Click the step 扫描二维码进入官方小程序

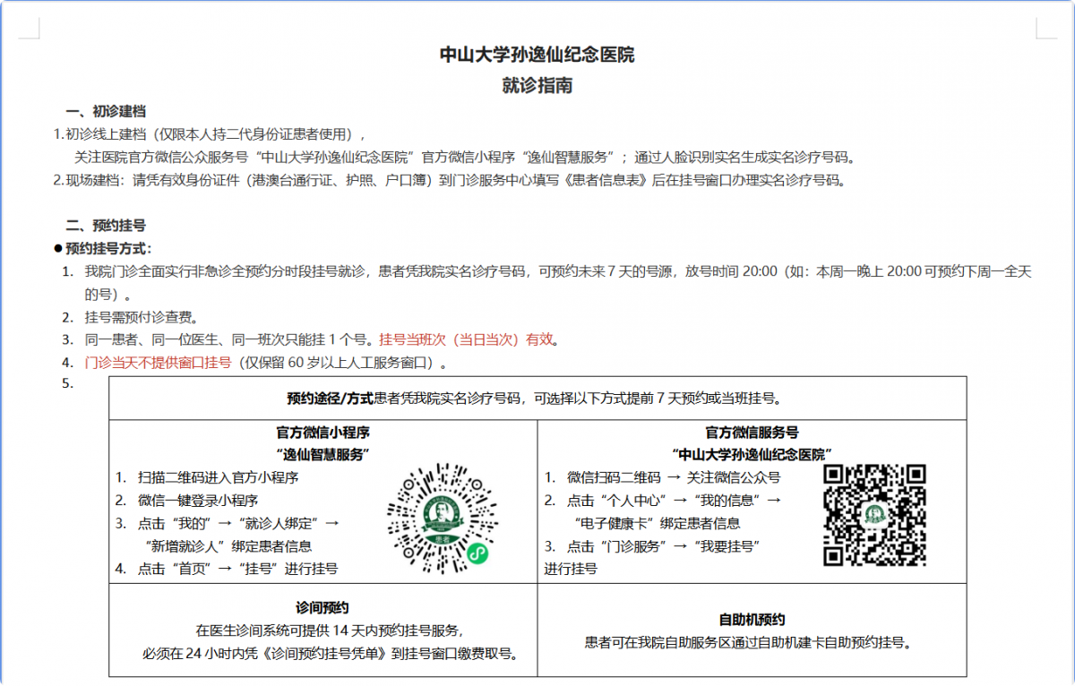(219, 477)
